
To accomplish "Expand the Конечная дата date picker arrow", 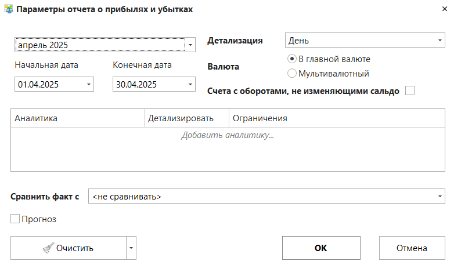I will (191, 85).
